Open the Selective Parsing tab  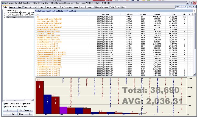tap(52, 7)
